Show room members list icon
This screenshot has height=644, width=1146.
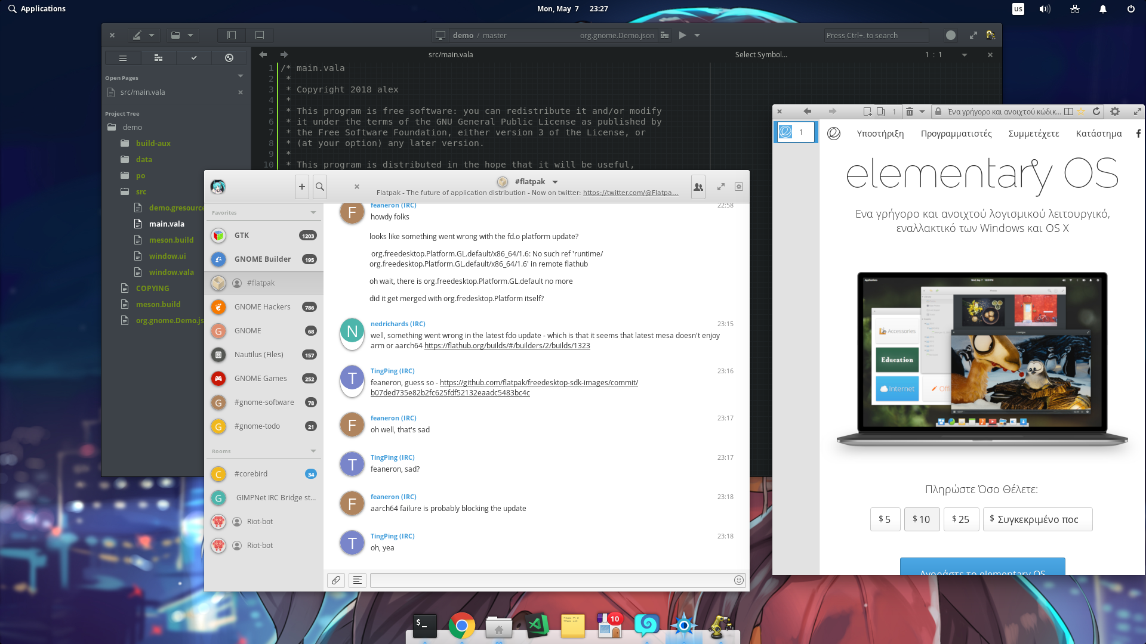pyautogui.click(x=698, y=187)
